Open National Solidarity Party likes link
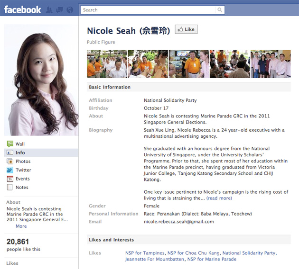Image resolution: width=299 pixels, height=269 pixels. (x=249, y=253)
